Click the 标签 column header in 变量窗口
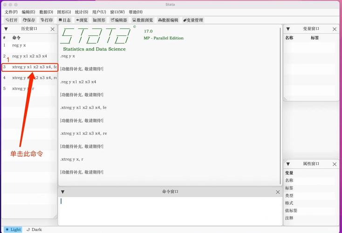This screenshot has height=233, width=342. pyautogui.click(x=315, y=38)
